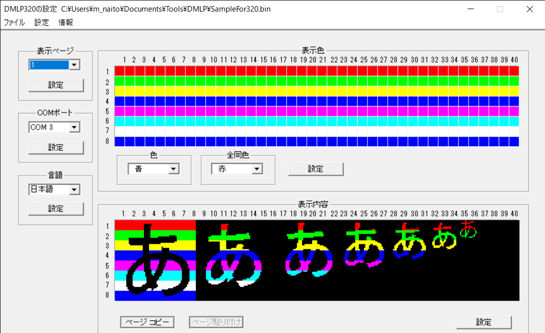
Task: Select white cell row 7 column 25
Action: coord(362,131)
